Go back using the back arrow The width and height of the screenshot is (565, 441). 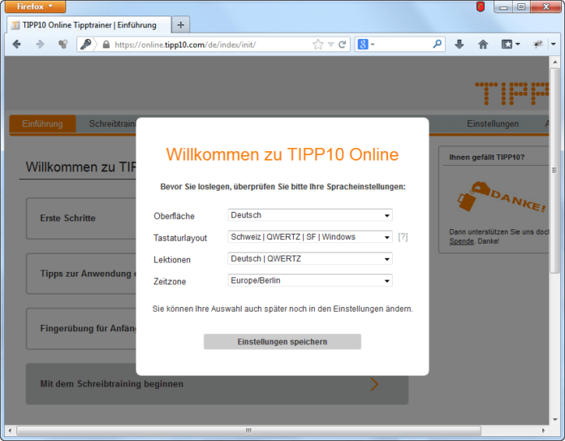click(x=16, y=45)
